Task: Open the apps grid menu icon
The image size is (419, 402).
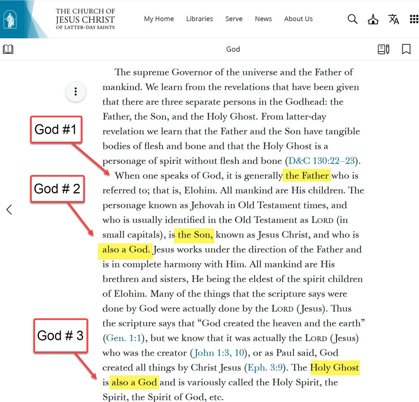Action: pos(414,19)
